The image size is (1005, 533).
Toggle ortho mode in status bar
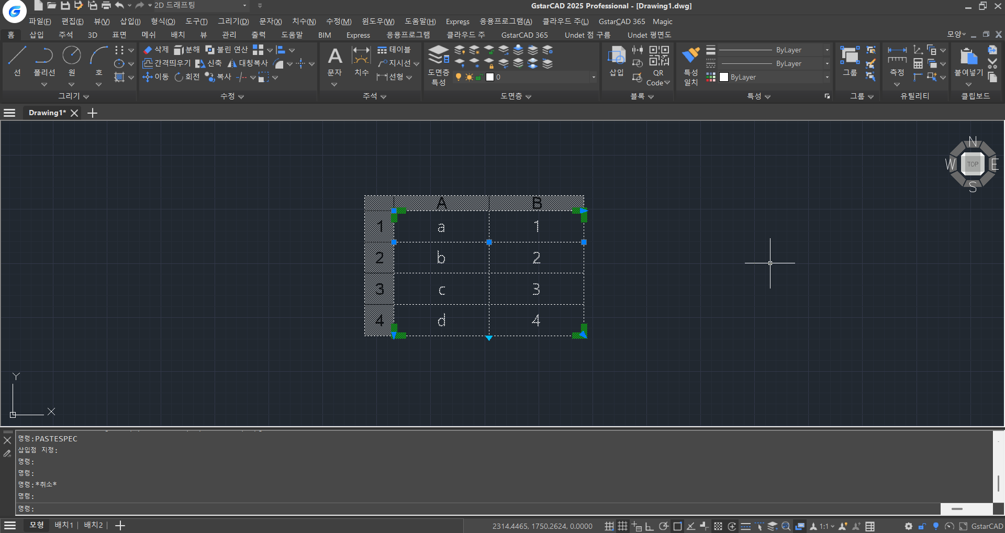click(650, 526)
